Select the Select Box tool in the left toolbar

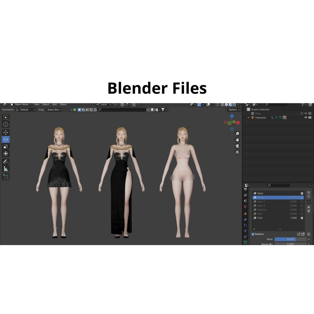6,117
